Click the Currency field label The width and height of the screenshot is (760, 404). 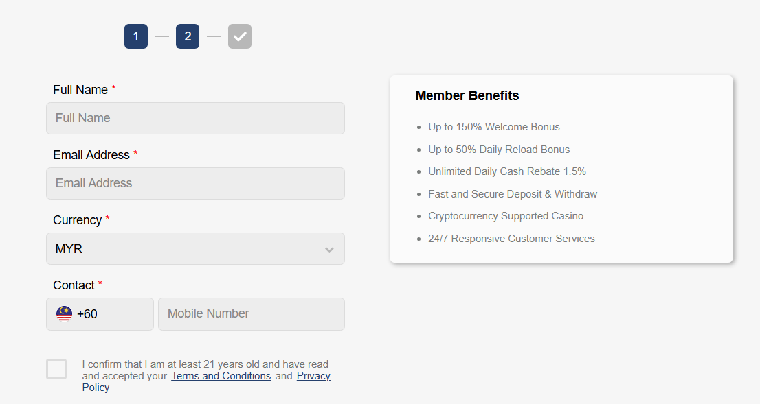click(x=77, y=220)
